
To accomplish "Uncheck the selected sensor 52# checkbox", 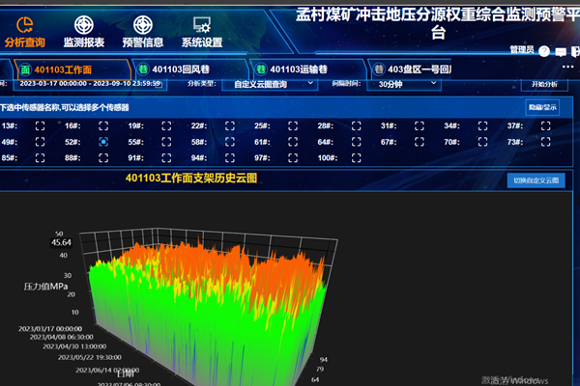I will 102,142.
